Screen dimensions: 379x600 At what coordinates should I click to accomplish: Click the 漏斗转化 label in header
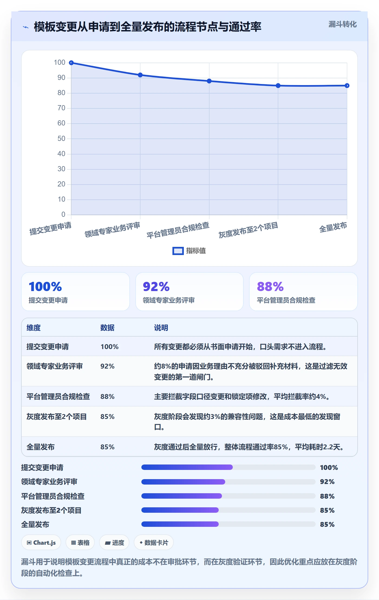coord(342,24)
